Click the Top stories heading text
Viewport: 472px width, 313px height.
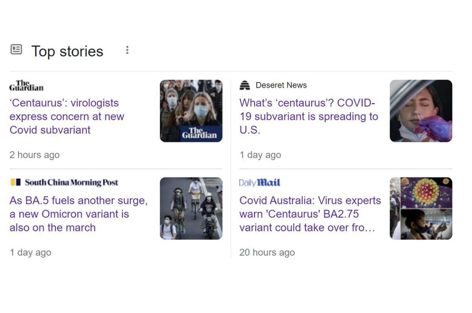pos(67,51)
